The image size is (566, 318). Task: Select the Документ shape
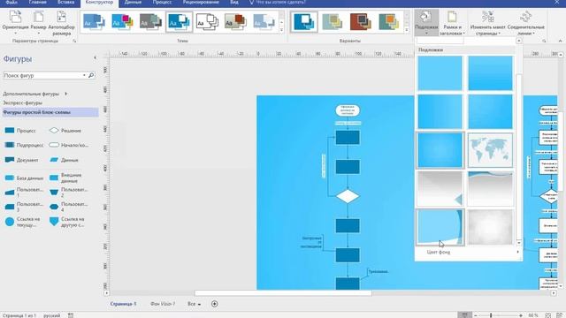[21, 160]
